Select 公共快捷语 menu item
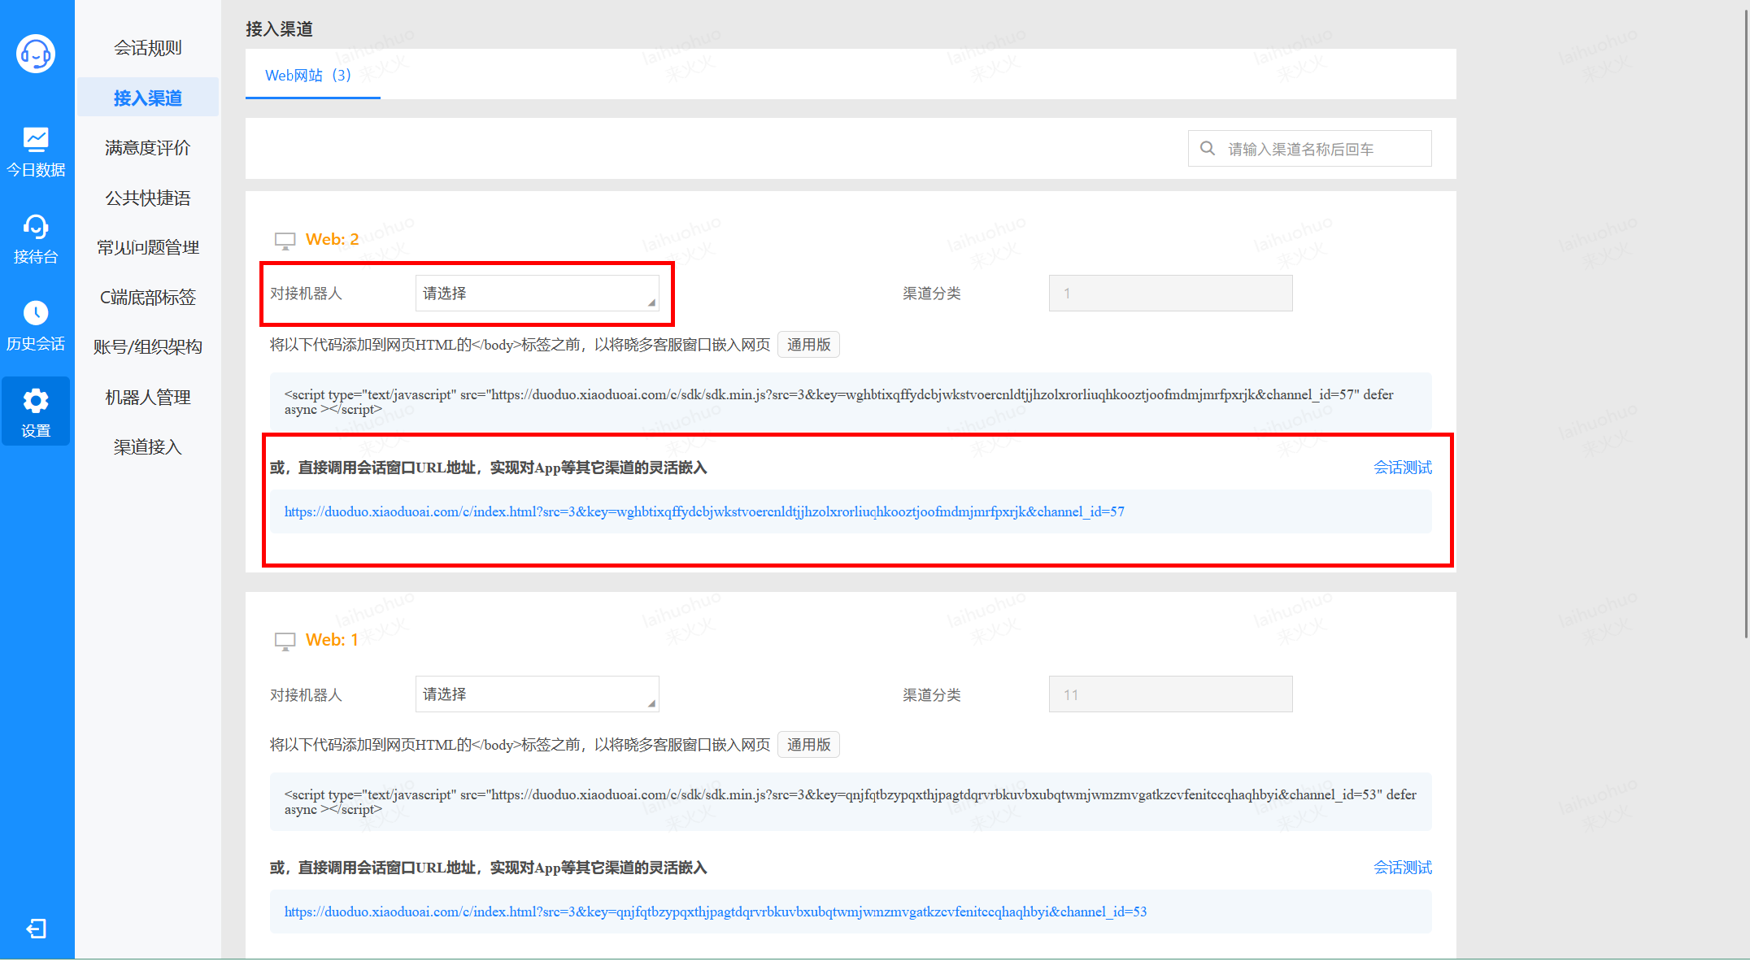The width and height of the screenshot is (1750, 966). (148, 198)
